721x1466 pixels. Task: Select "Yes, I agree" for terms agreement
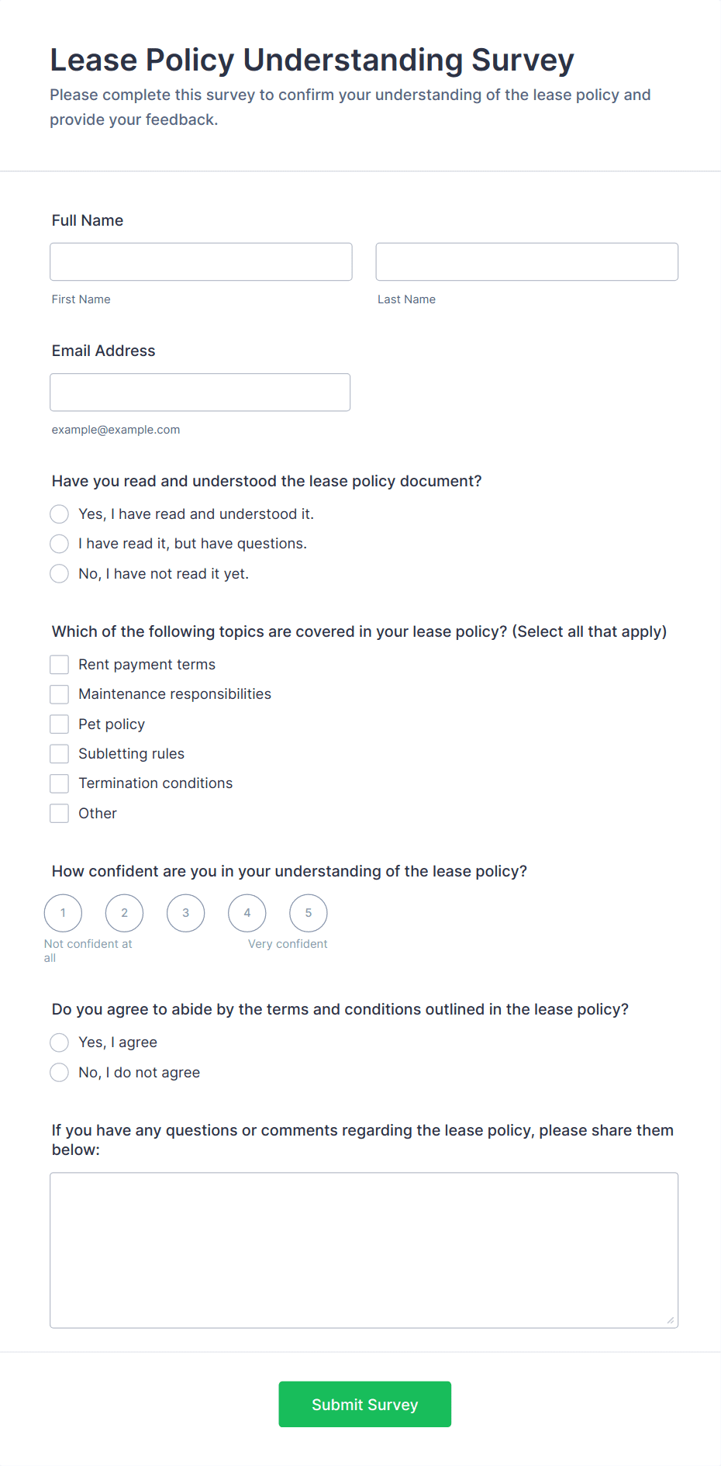(59, 1042)
